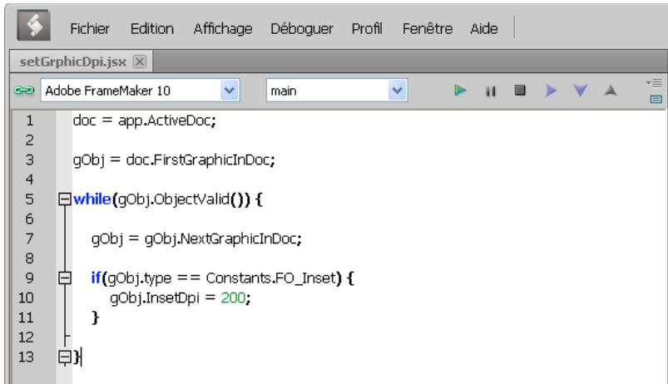This screenshot has width=668, height=384.
Task: Click the text 'app.ActiveDoc' on line 1
Action: (x=165, y=121)
